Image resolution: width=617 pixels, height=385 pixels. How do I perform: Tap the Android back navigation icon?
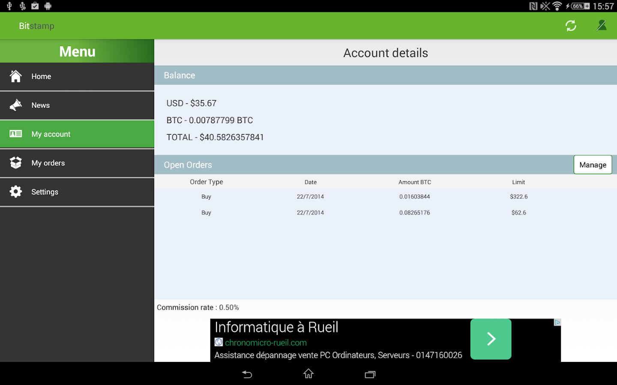[247, 374]
